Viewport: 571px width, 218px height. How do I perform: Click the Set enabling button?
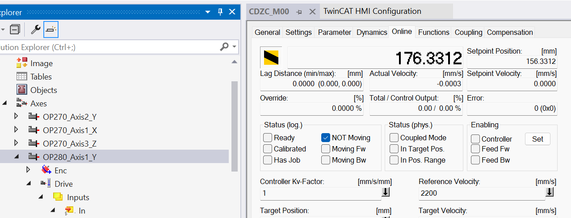click(537, 139)
